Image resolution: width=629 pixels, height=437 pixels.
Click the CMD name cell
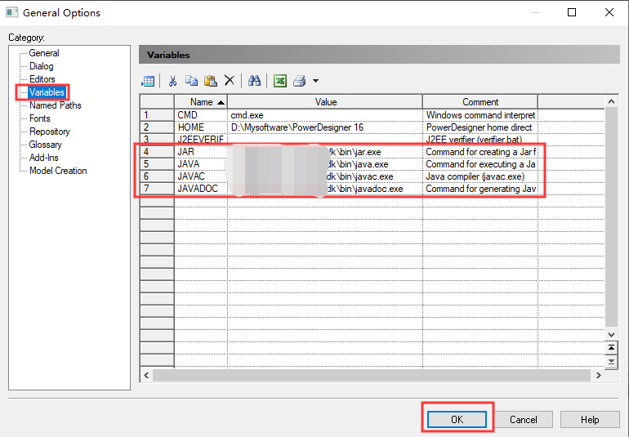point(201,115)
